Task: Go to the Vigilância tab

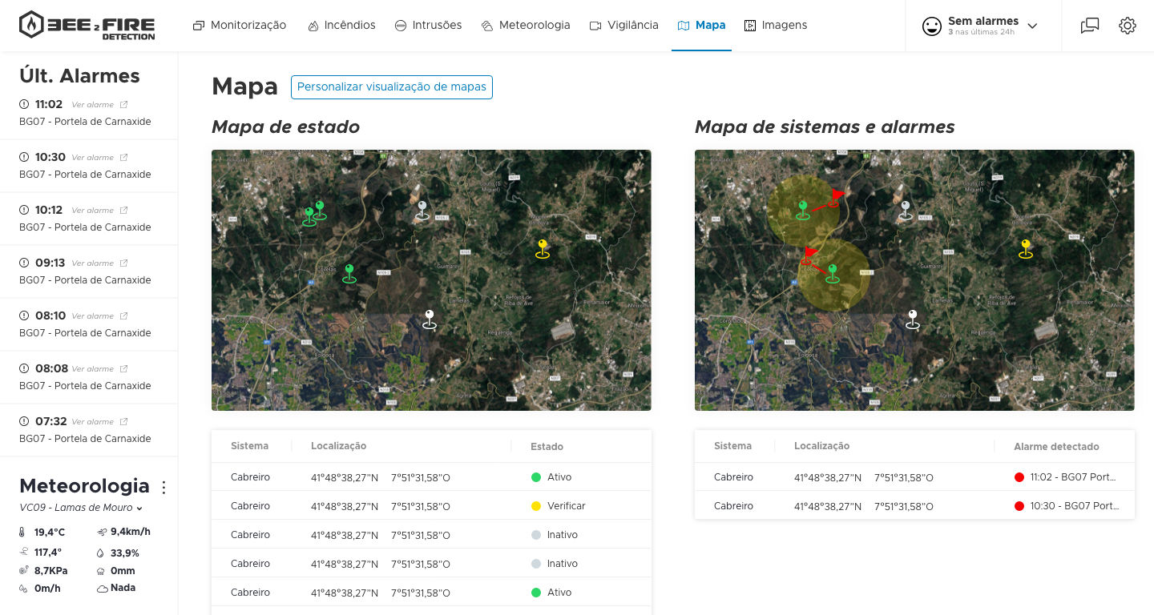Action: click(x=624, y=25)
